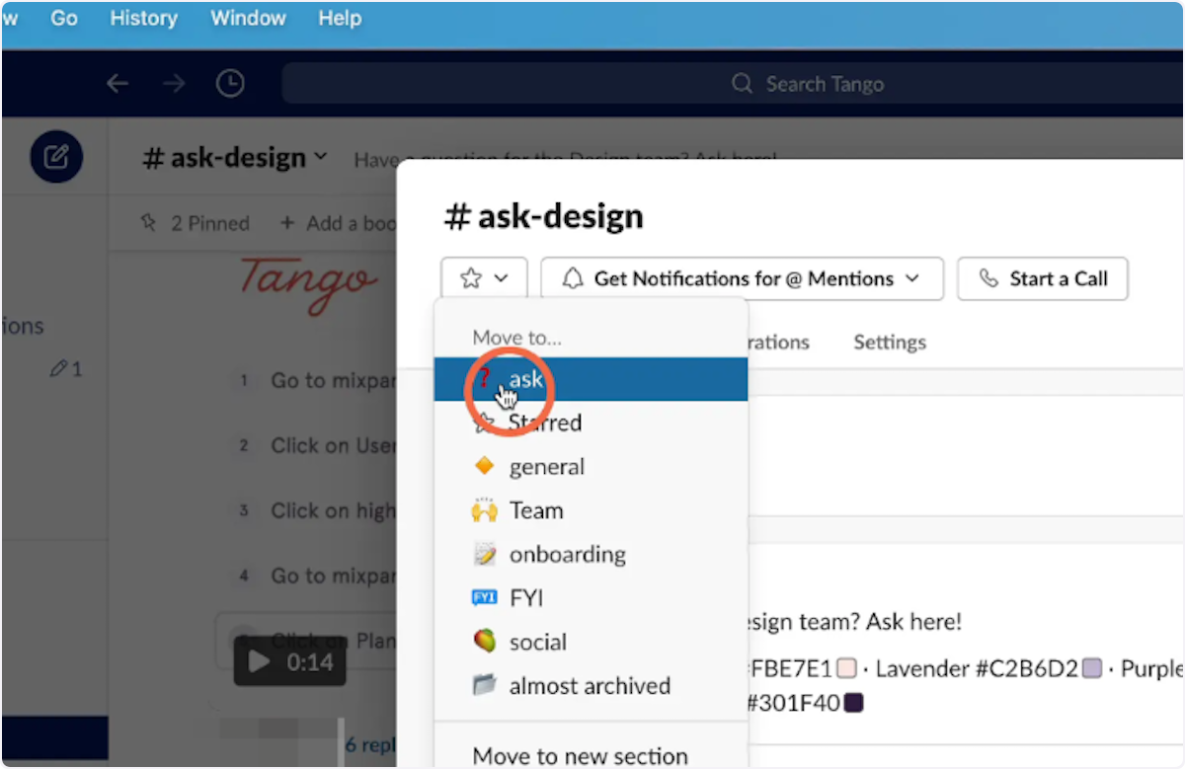Move channel to almost archived section

click(x=591, y=686)
